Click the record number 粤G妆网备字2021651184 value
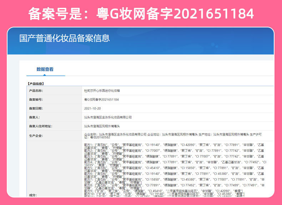Image resolution: width=282 pixels, height=205 pixels. pyautogui.click(x=101, y=99)
